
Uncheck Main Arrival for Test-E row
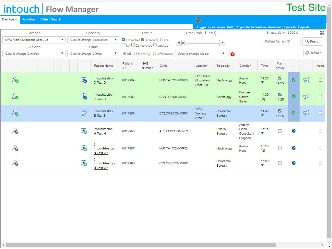(280, 111)
